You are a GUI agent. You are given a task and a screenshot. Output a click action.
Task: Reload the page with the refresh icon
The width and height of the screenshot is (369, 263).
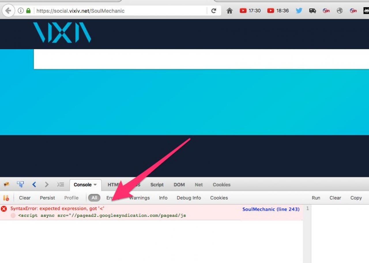[214, 11]
